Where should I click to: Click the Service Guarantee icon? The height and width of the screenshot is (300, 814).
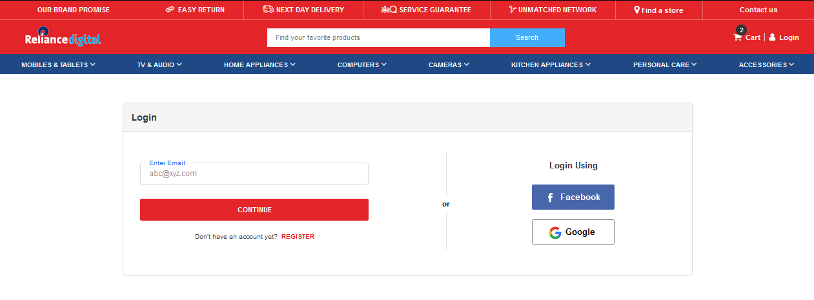(x=389, y=10)
